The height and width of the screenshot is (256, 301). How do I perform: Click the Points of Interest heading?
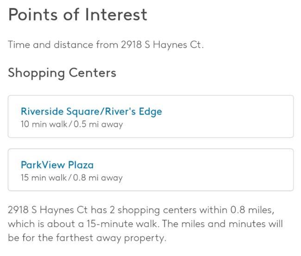pyautogui.click(x=78, y=15)
